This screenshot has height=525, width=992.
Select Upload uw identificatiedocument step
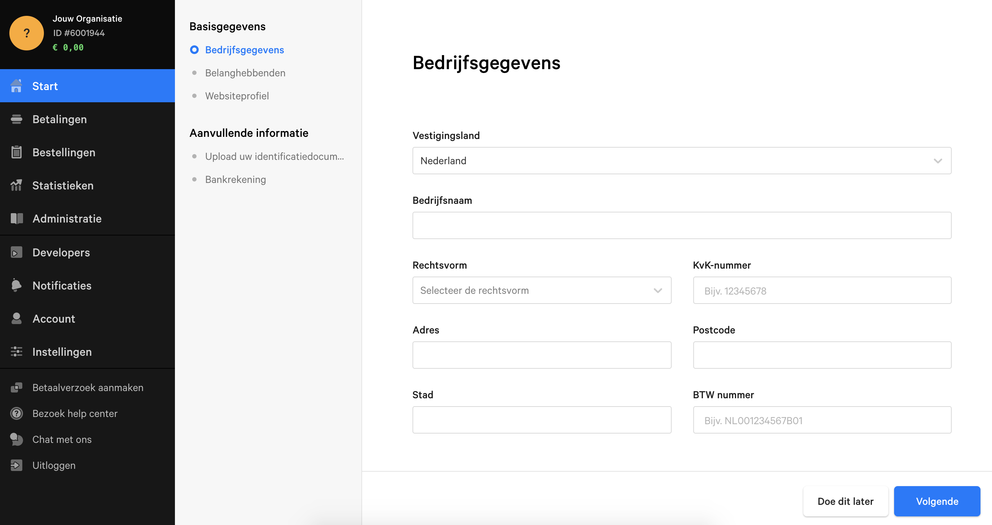click(275, 156)
